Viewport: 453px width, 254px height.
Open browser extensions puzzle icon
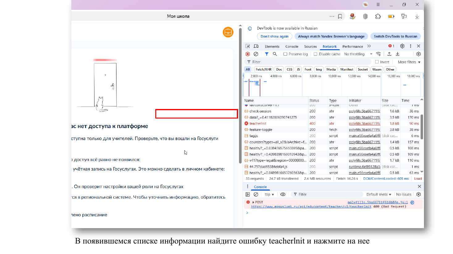coord(378,16)
